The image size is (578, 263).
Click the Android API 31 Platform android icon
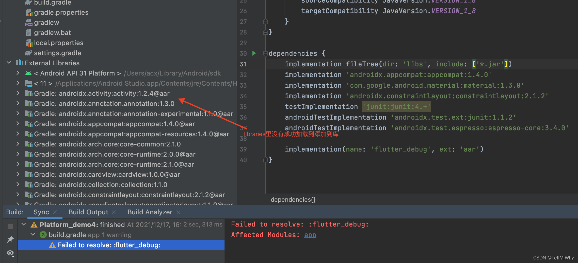28,73
